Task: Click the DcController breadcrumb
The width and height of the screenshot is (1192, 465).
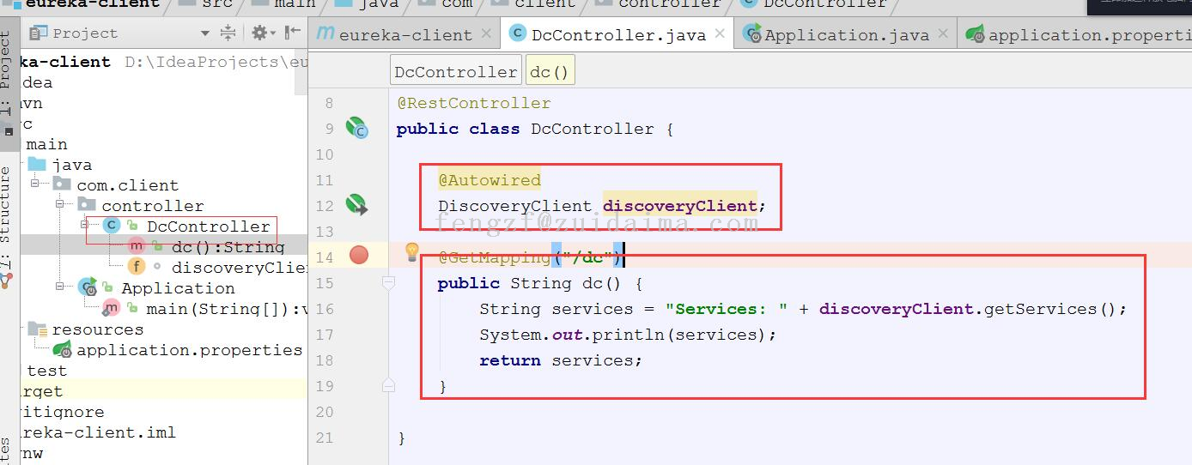Action: [455, 72]
